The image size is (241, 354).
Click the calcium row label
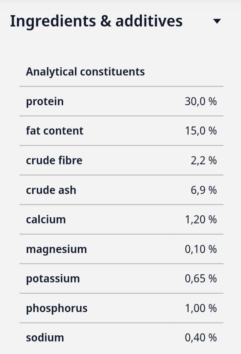point(46,219)
